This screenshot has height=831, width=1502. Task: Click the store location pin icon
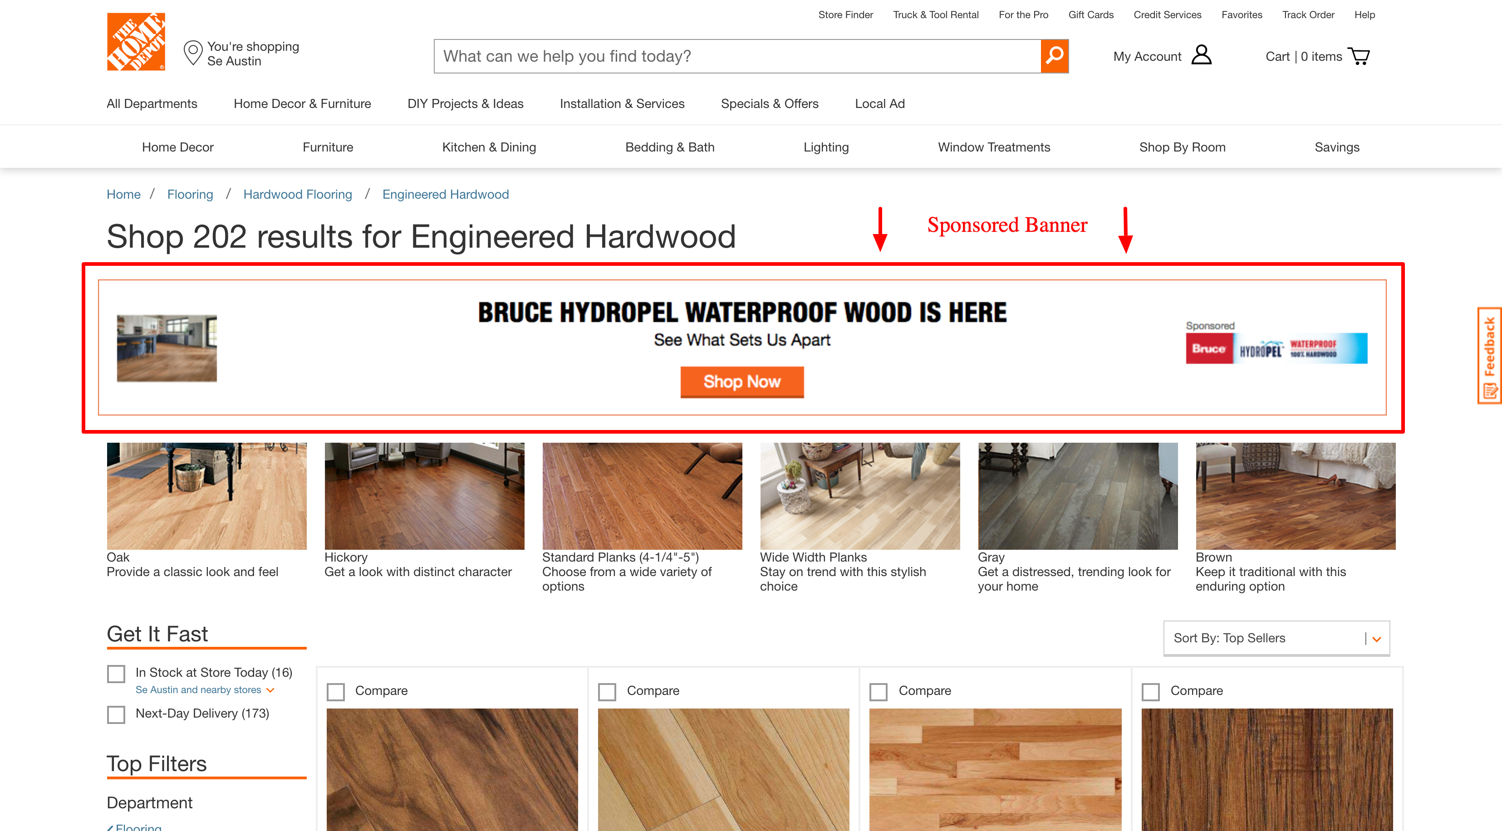coord(193,53)
